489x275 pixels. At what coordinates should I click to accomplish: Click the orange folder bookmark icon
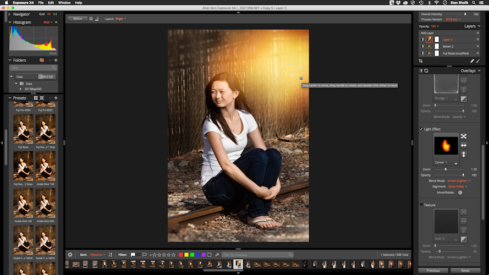42,60
